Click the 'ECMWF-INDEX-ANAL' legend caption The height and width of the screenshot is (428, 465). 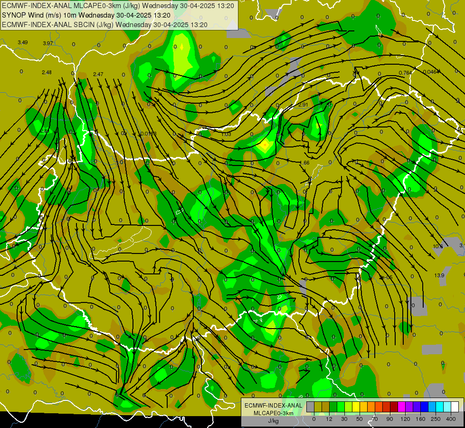[x=274, y=406]
